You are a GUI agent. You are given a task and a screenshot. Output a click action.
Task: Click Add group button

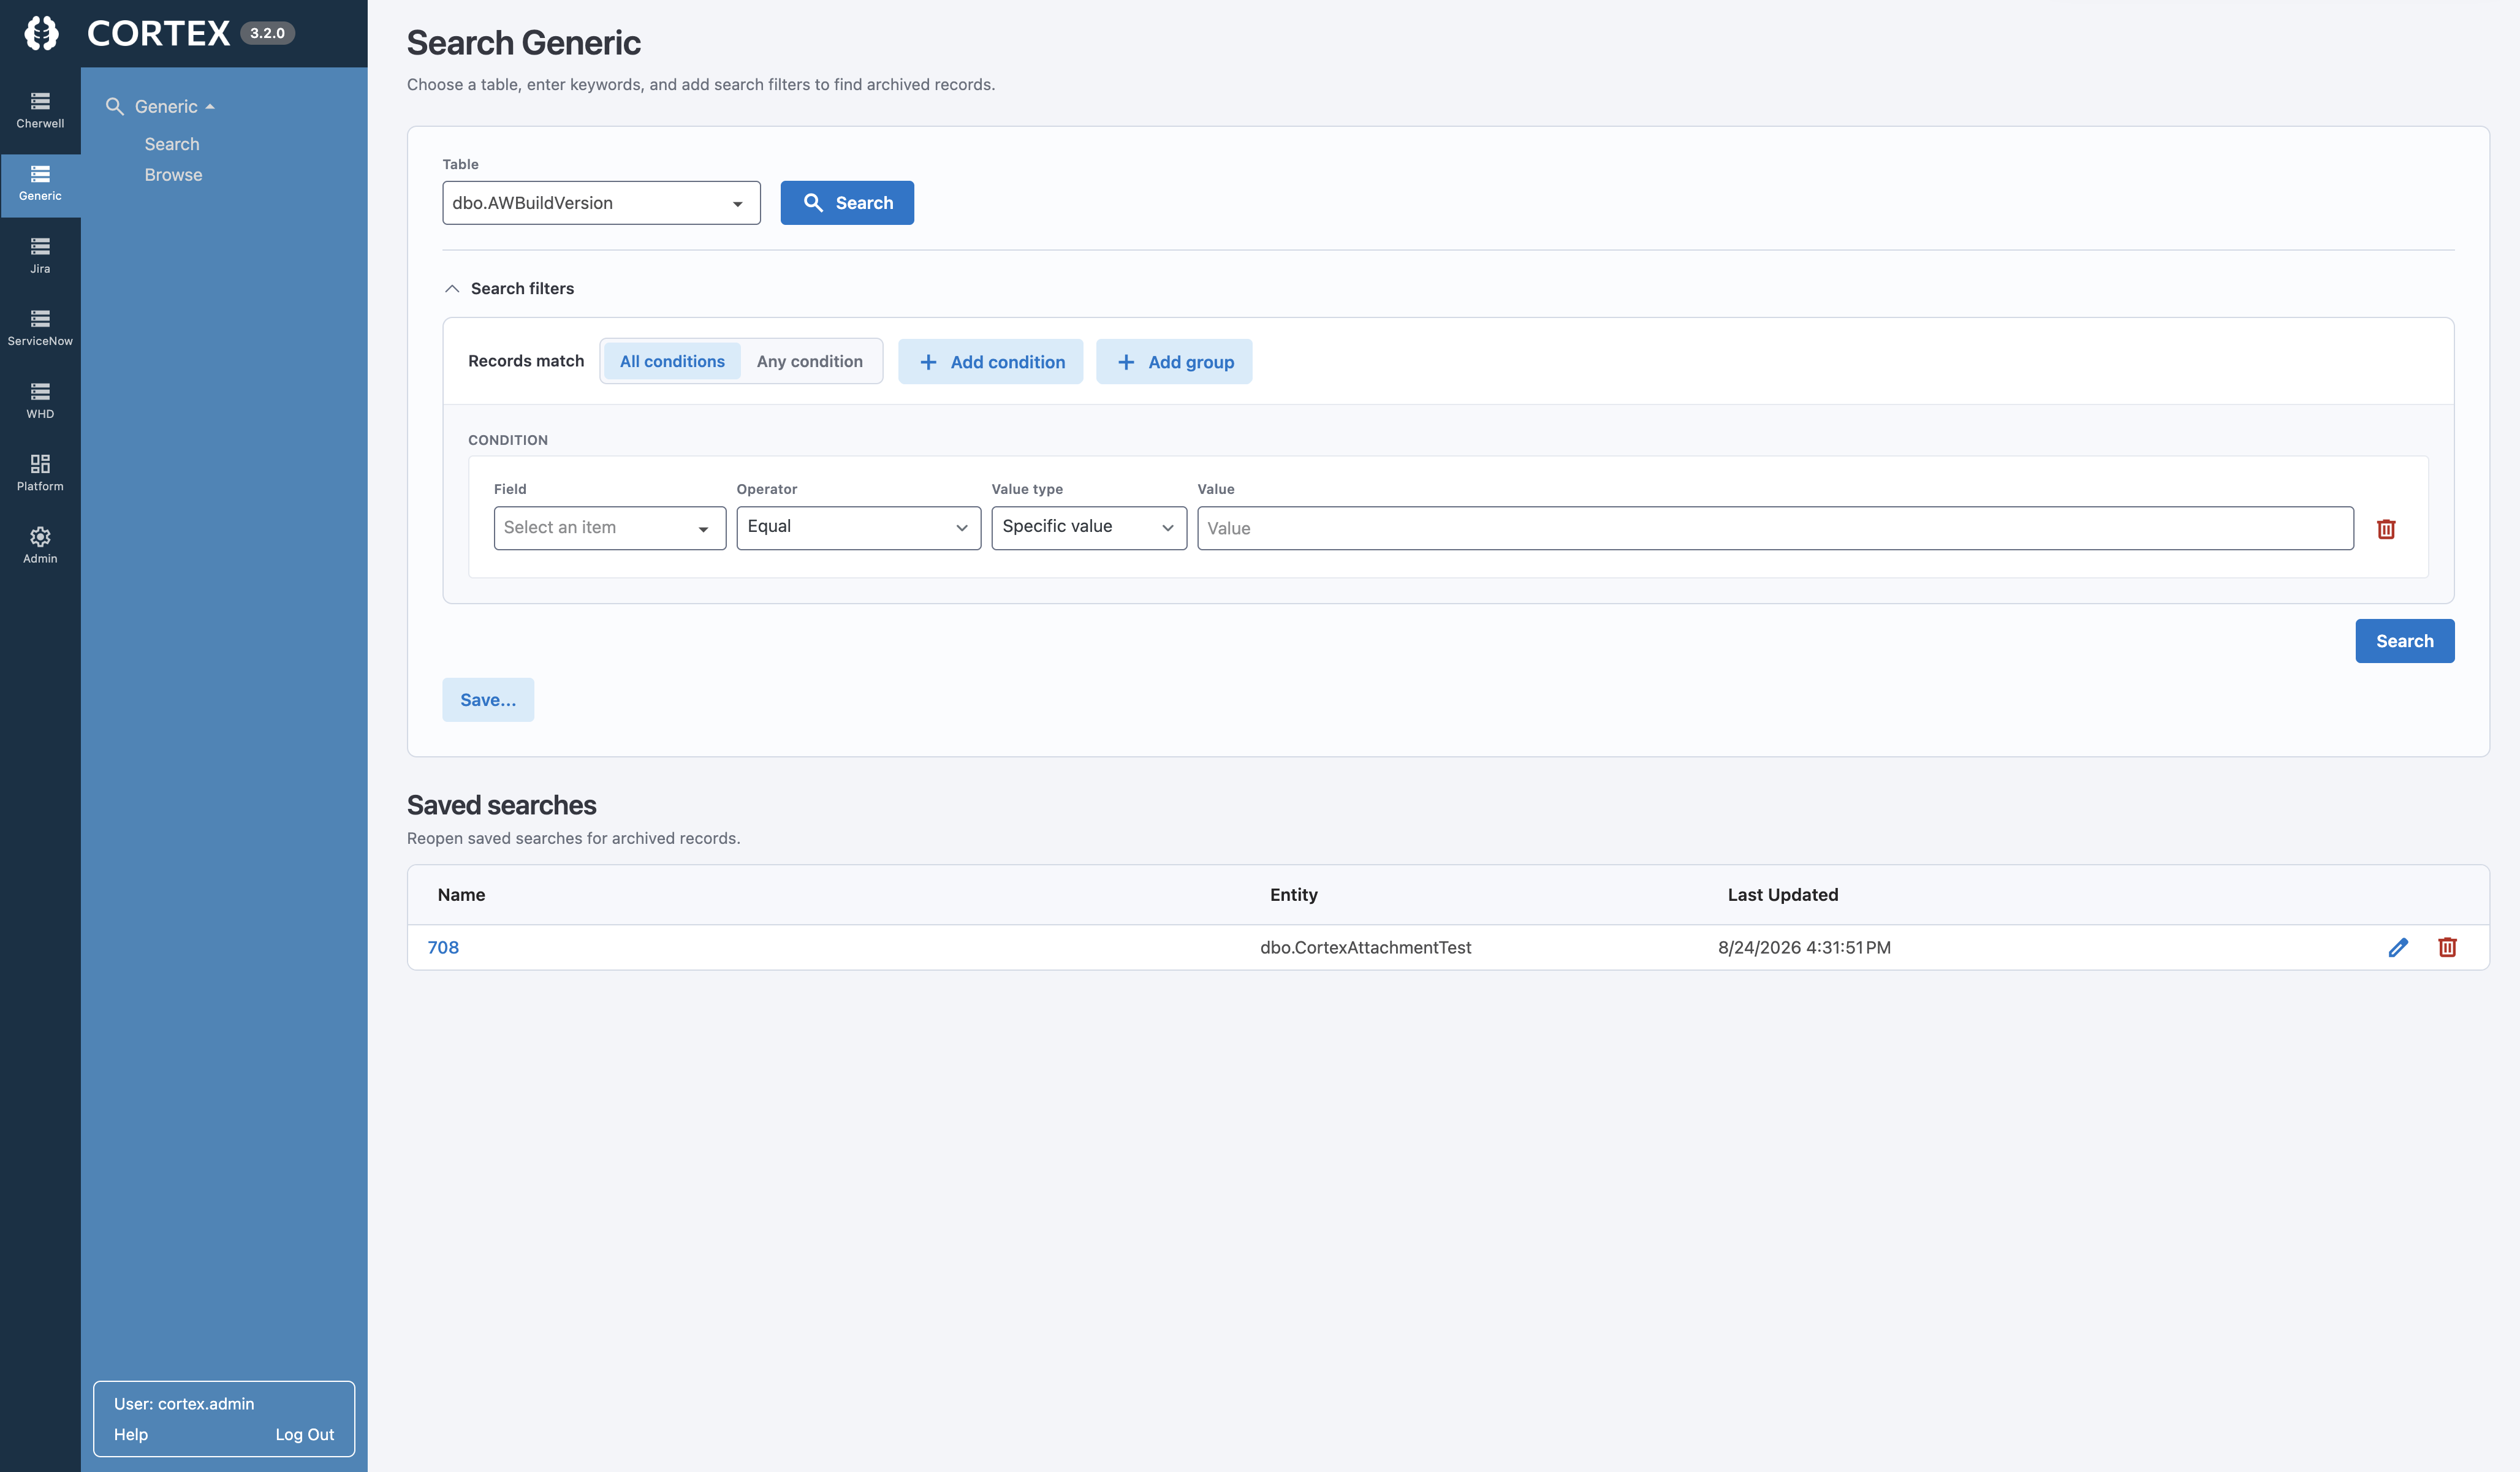pos(1174,361)
